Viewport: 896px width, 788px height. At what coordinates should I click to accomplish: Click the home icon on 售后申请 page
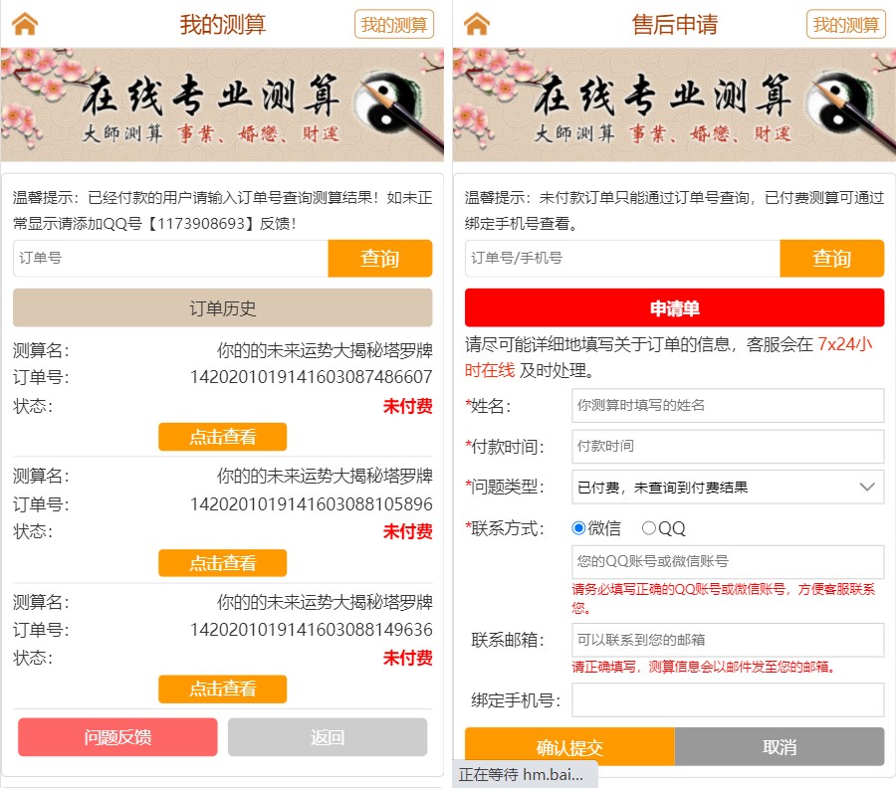pos(477,24)
